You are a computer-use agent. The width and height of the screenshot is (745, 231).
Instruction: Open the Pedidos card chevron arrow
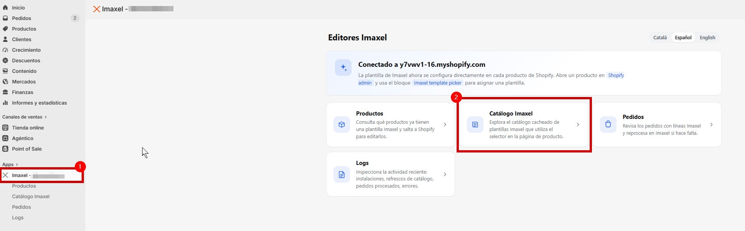(711, 125)
